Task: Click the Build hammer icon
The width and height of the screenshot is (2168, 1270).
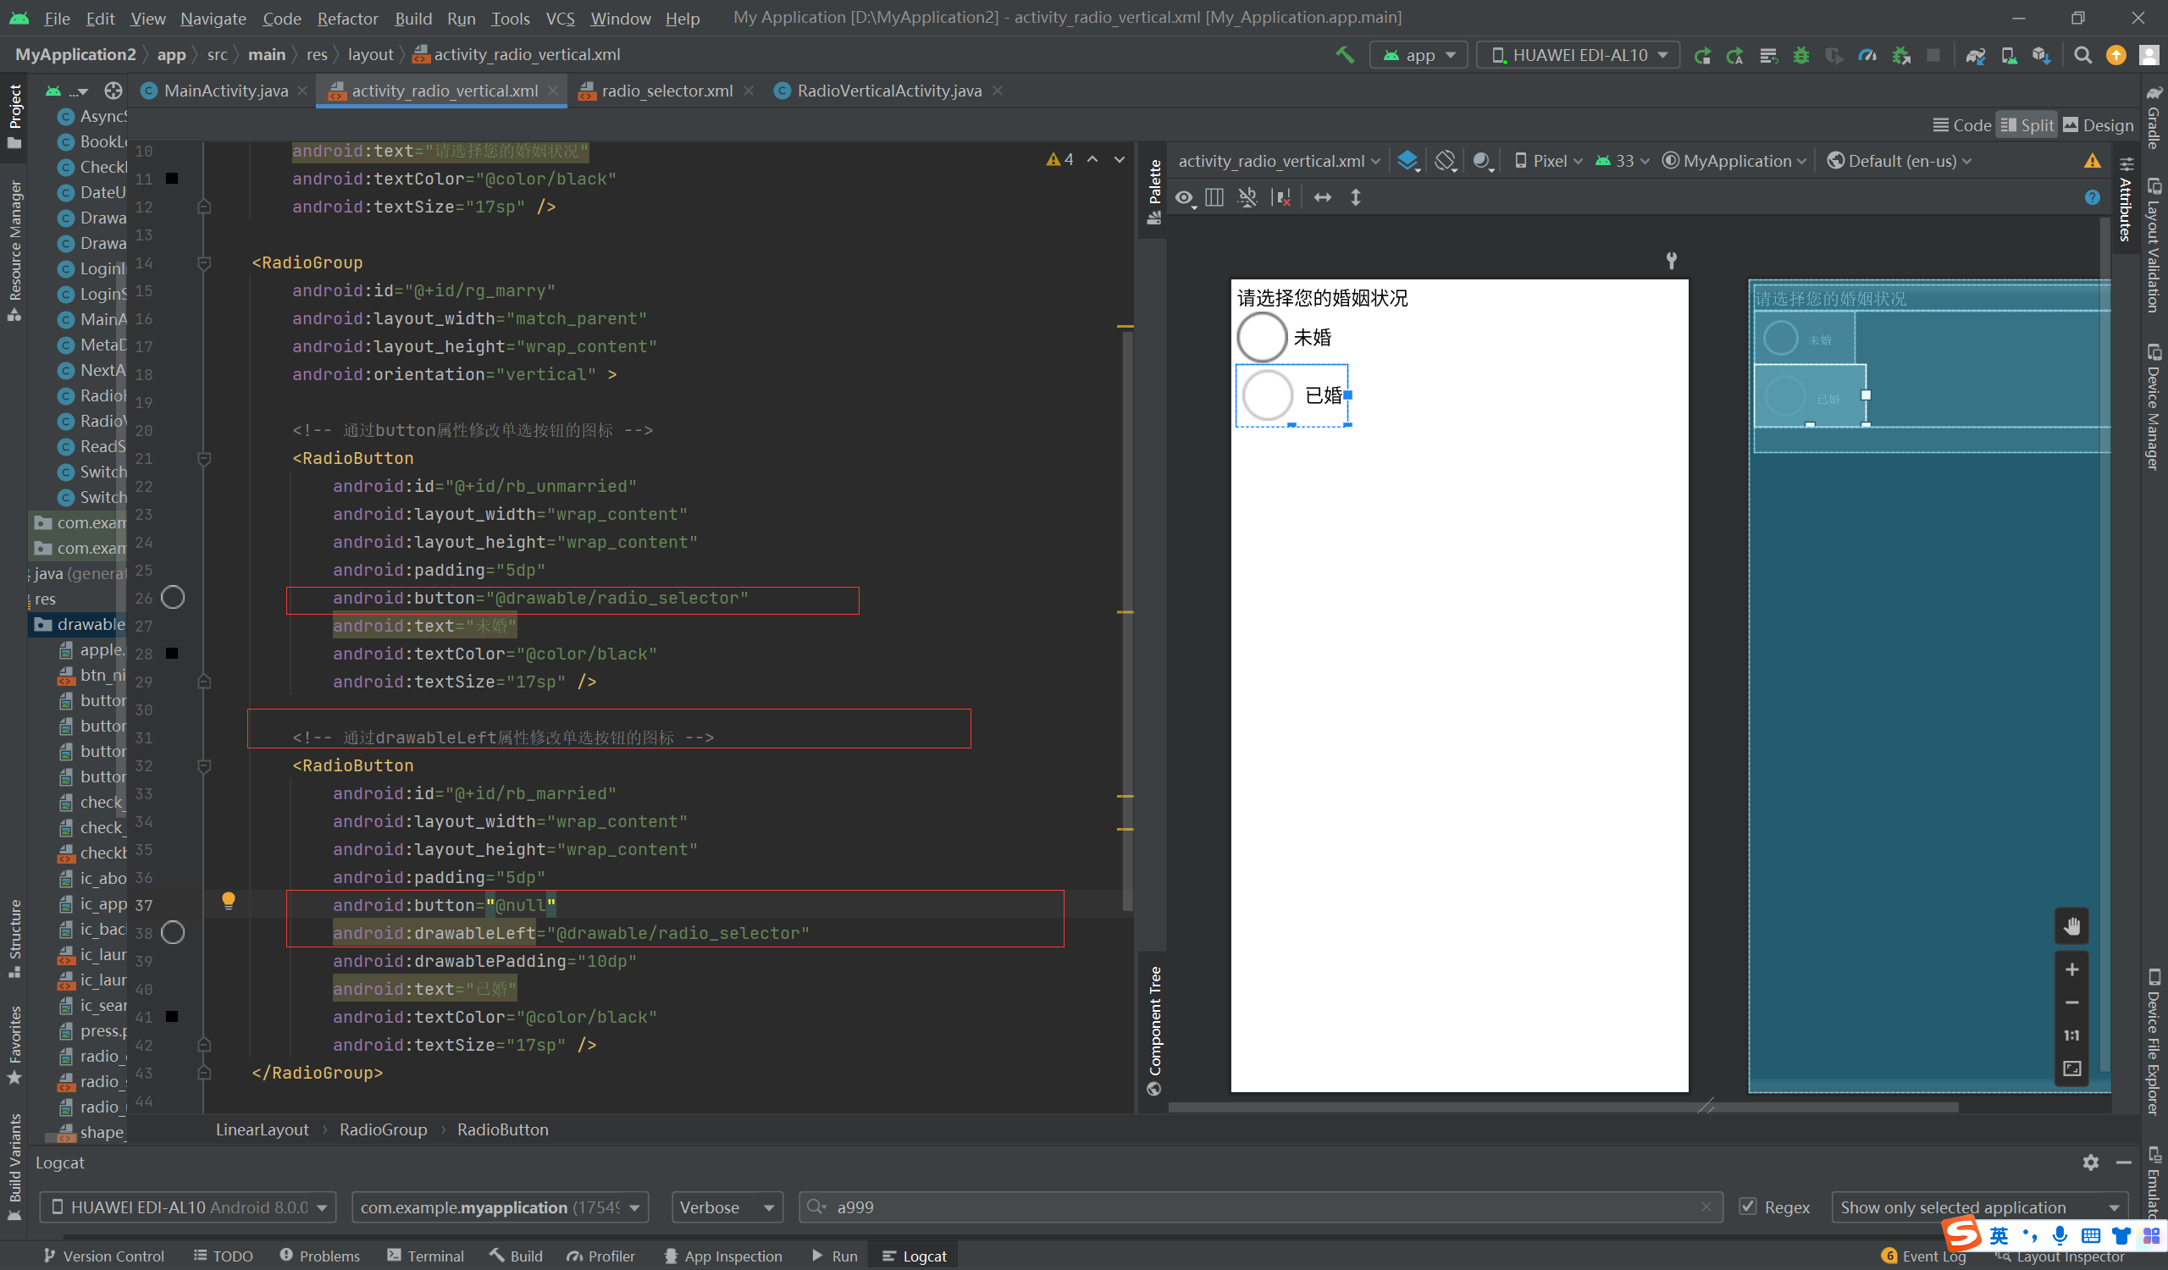Action: [x=1344, y=55]
